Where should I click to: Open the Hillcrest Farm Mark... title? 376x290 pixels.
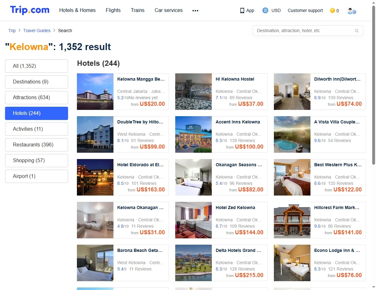tap(337, 208)
